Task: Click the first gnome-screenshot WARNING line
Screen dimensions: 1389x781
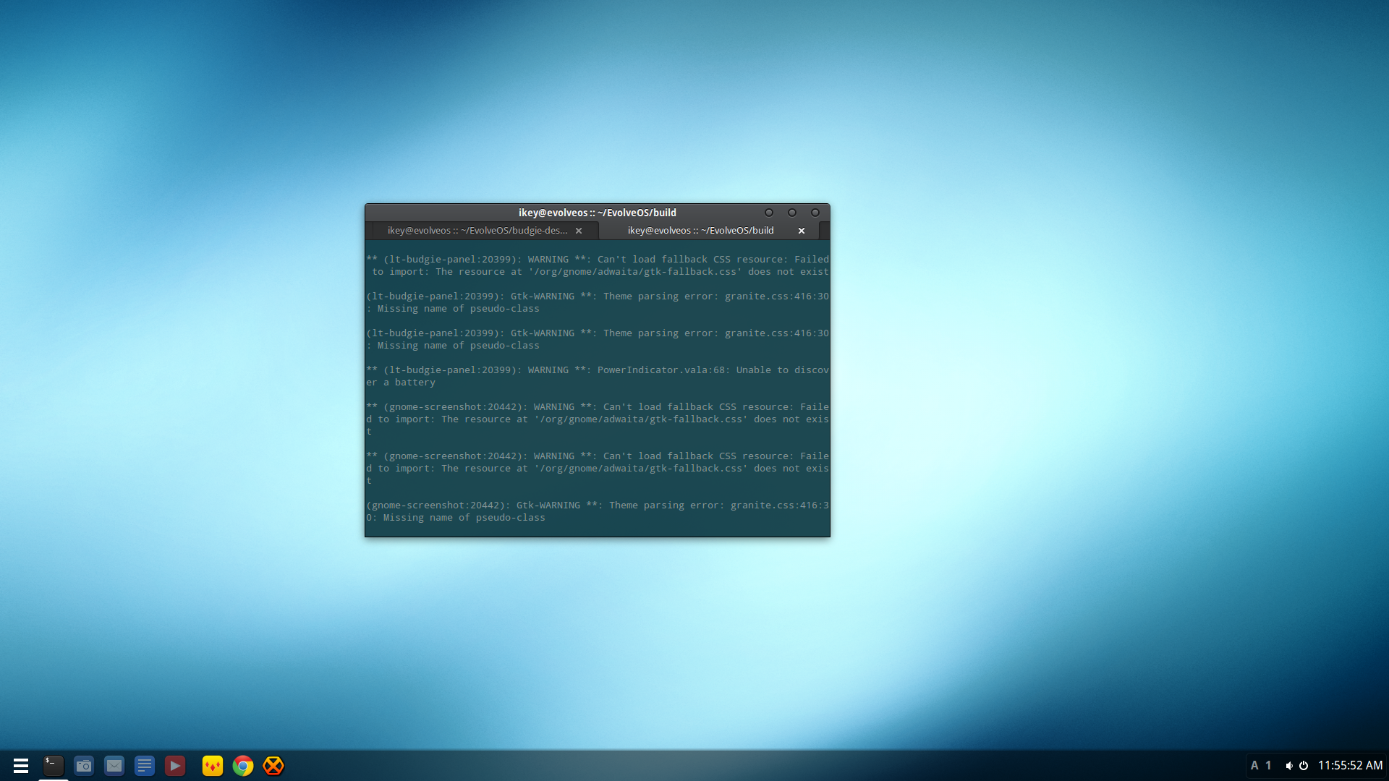Action: [x=598, y=407]
